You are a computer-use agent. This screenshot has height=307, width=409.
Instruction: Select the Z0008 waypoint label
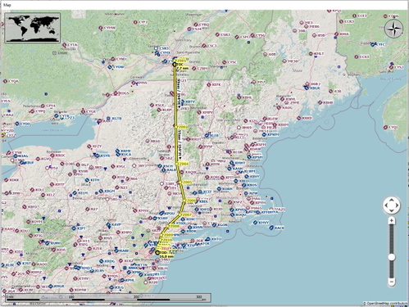click(174, 226)
